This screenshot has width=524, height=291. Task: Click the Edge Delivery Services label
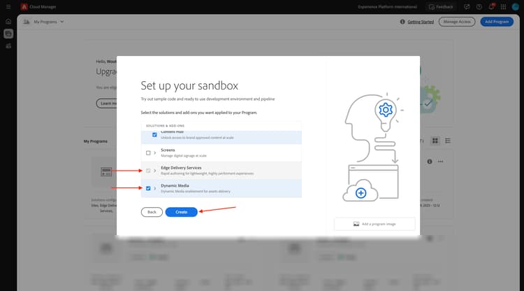pyautogui.click(x=181, y=168)
